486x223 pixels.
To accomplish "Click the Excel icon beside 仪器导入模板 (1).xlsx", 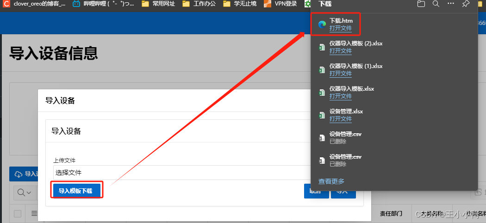I will 322,70.
